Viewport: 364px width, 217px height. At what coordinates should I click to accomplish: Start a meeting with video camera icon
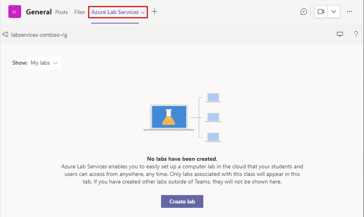[x=321, y=12]
